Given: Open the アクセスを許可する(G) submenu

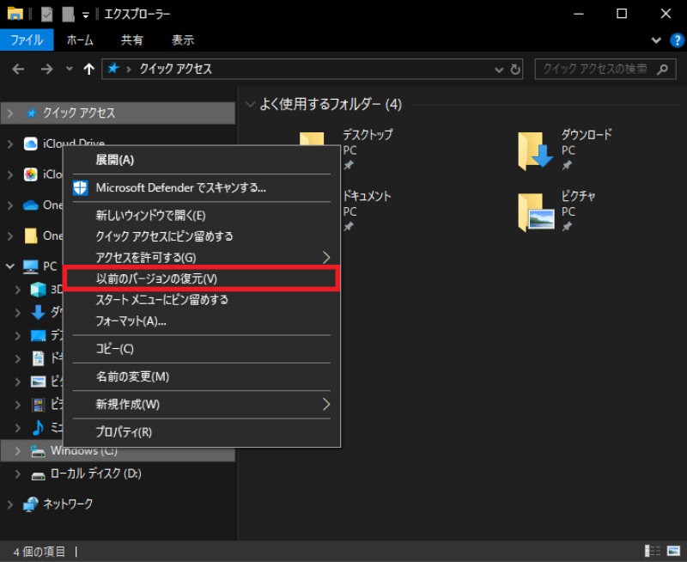Looking at the screenshot, I should [202, 257].
